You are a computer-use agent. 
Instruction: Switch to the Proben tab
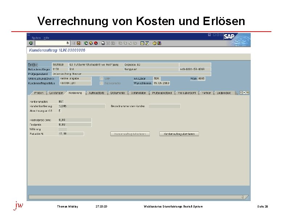[x=38, y=93]
